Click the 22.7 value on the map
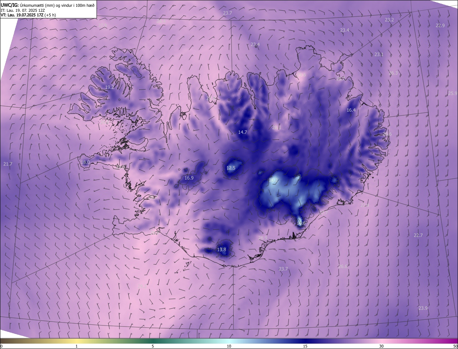This screenshot has height=349, width=458. 418,235
